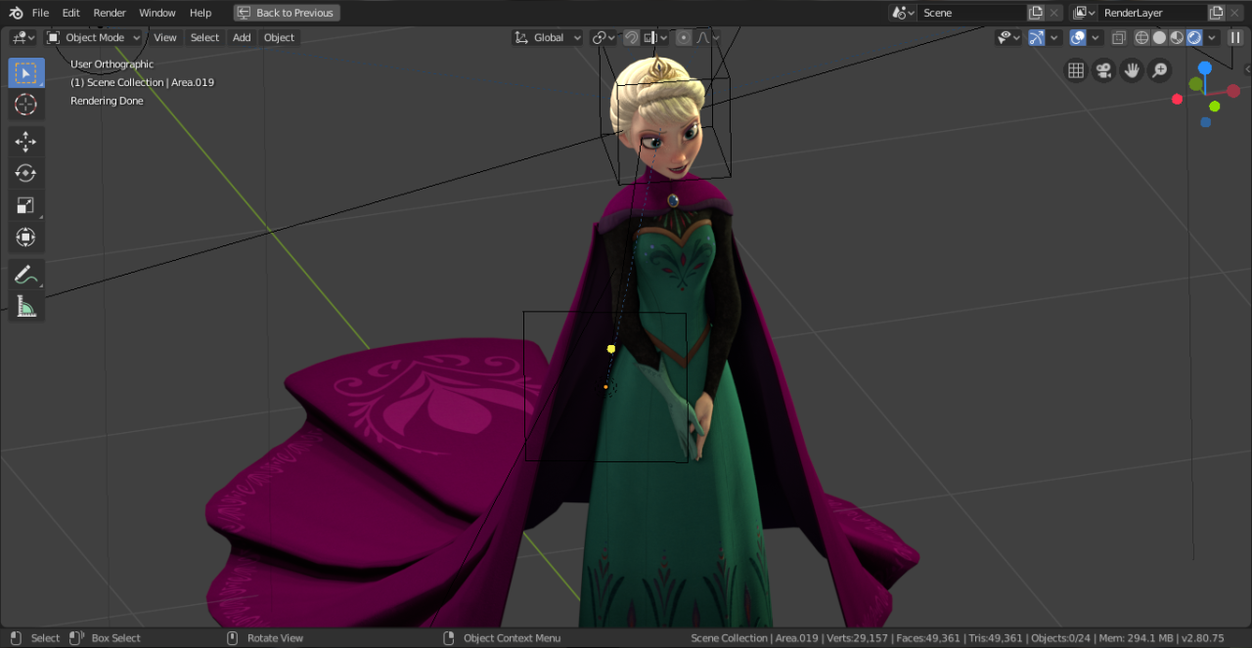The height and width of the screenshot is (648, 1252).
Task: Open the Render menu
Action: click(110, 13)
